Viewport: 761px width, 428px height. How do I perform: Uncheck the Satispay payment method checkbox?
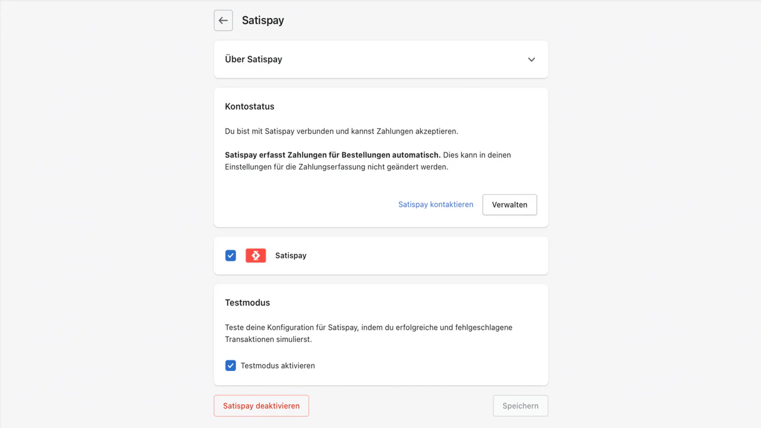[x=231, y=256]
